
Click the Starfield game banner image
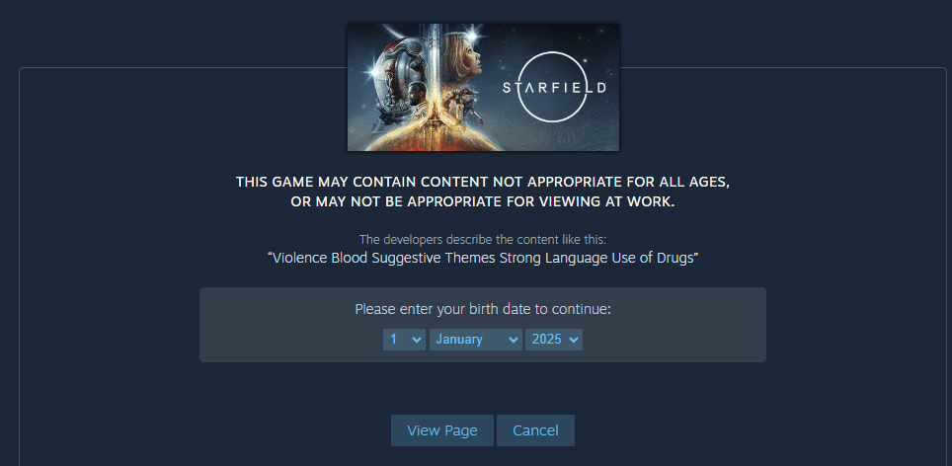coord(483,87)
